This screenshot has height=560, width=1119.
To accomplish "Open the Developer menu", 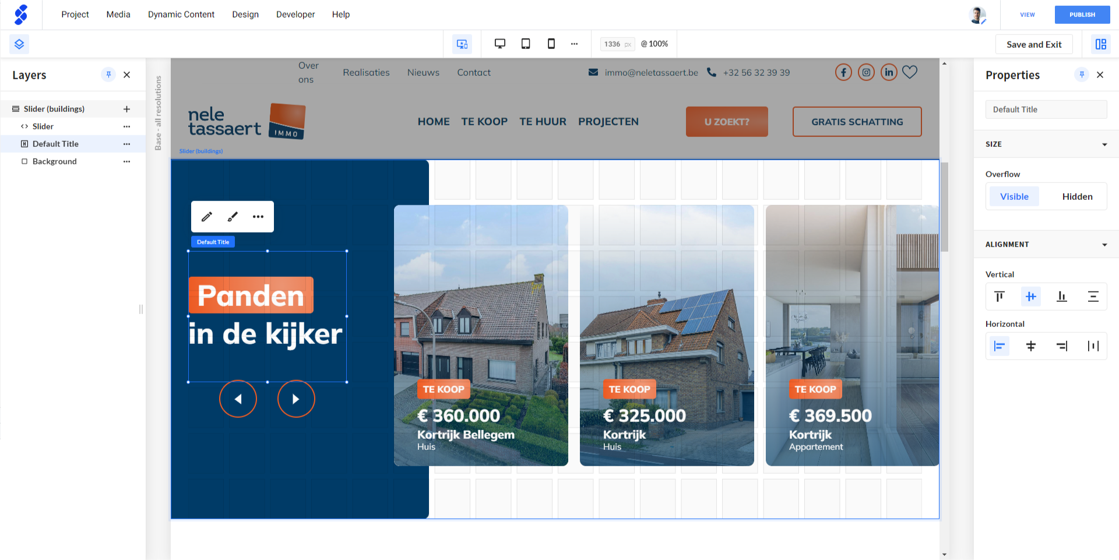I will pyautogui.click(x=295, y=14).
